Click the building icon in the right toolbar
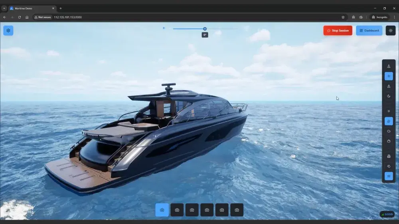The image size is (399, 224). point(389,156)
